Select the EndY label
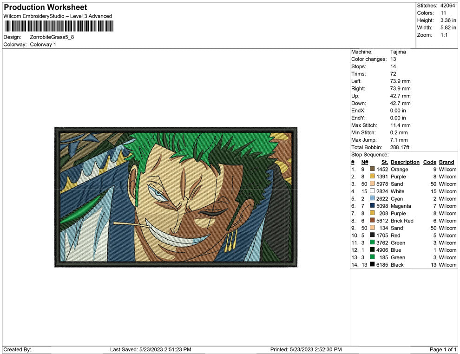 [x=358, y=118]
